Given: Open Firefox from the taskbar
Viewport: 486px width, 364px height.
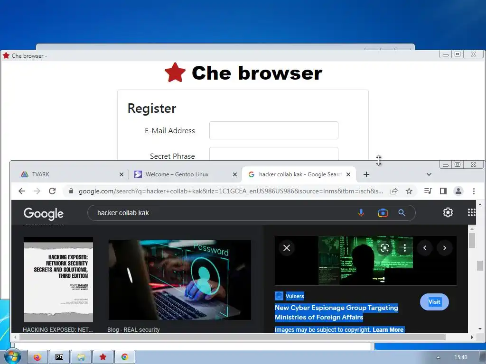Looking at the screenshot, I should [x=37, y=357].
